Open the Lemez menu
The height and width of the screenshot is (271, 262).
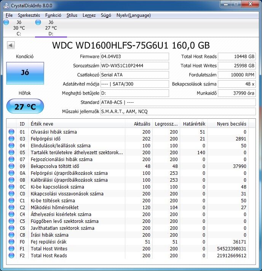tap(89, 15)
